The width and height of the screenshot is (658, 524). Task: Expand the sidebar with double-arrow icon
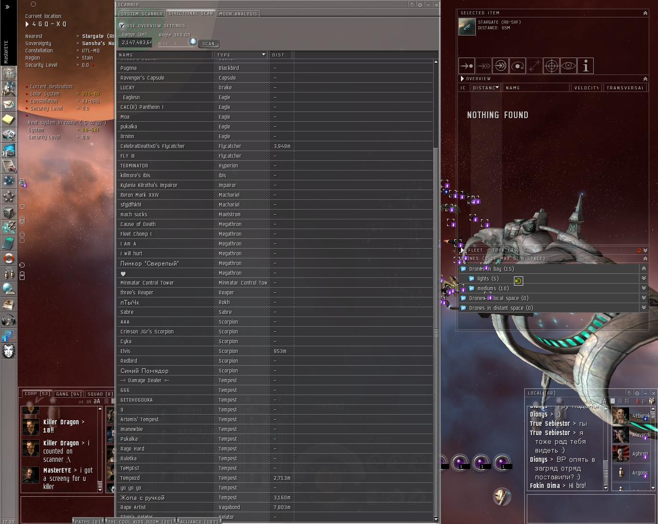coord(7,7)
